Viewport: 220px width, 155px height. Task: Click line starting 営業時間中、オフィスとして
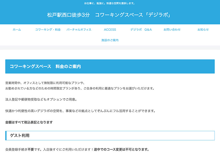pos(45,83)
